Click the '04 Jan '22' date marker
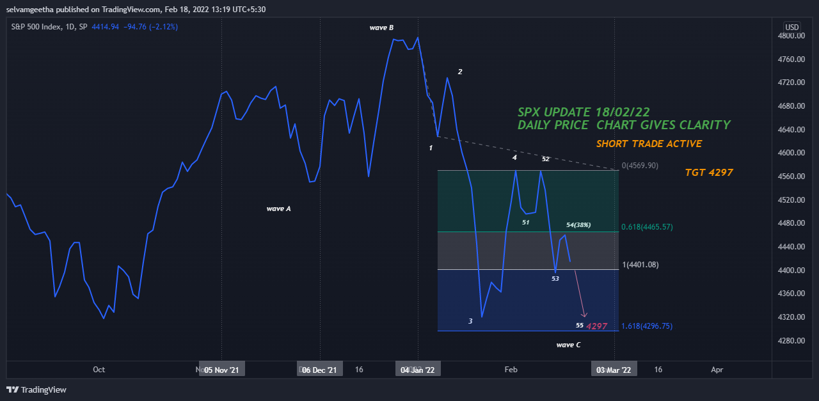 [x=418, y=370]
